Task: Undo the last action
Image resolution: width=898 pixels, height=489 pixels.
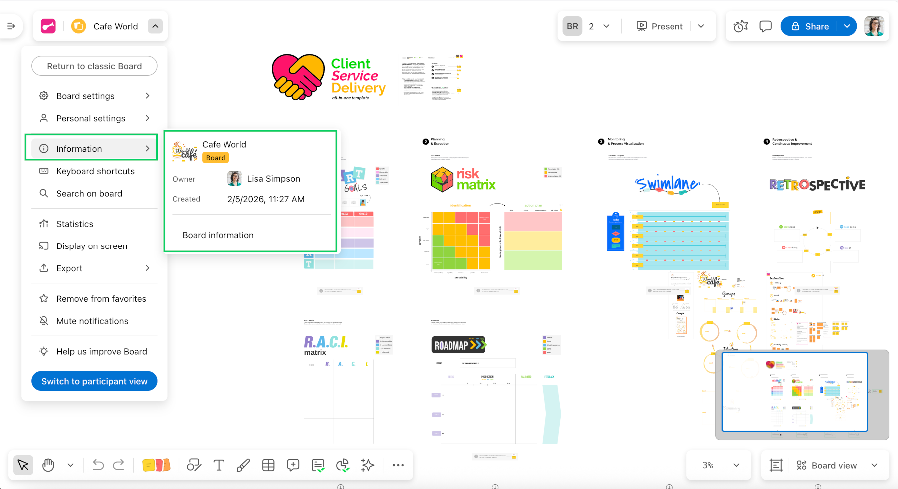Action: [98, 465]
